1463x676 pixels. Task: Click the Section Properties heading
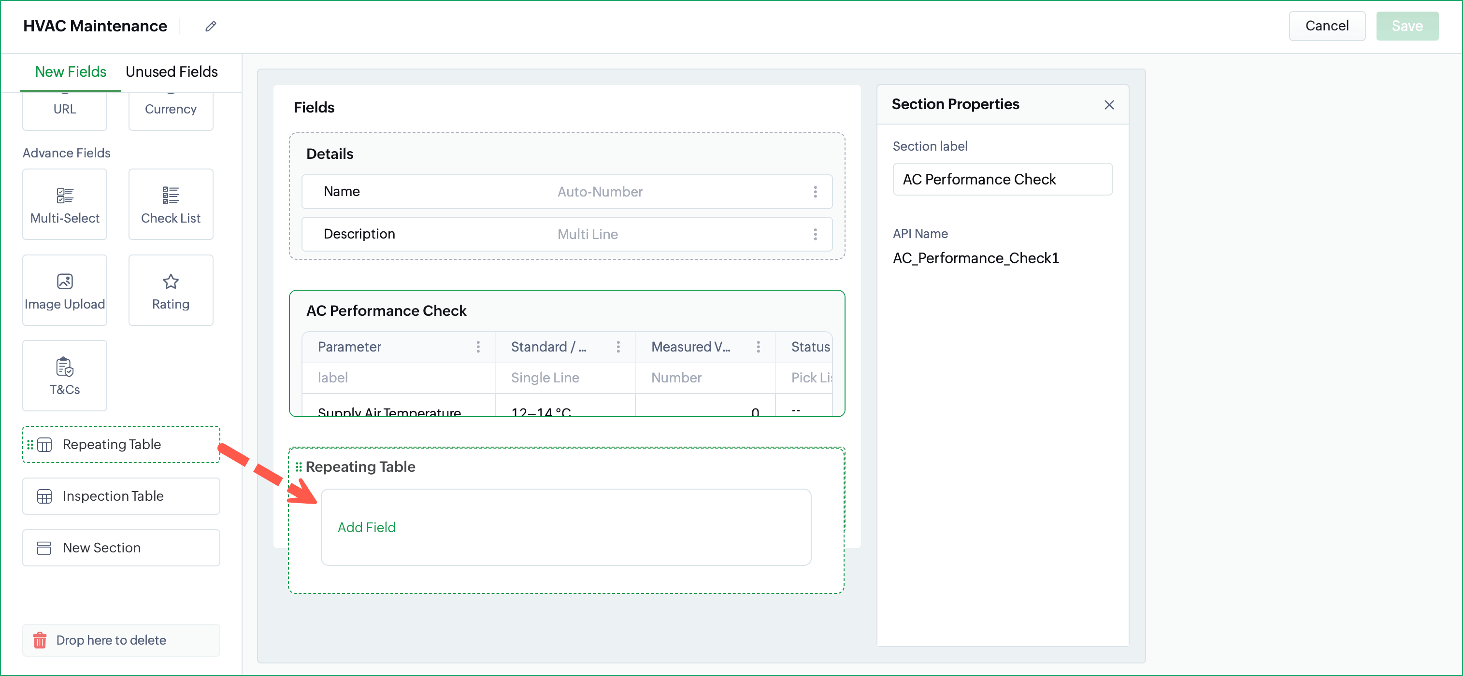[x=955, y=104]
